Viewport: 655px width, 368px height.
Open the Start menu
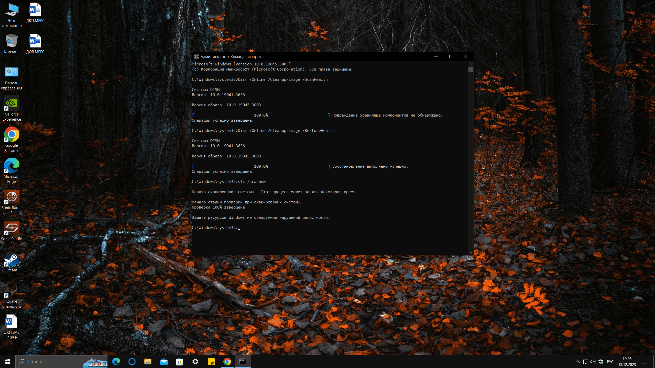[7, 362]
